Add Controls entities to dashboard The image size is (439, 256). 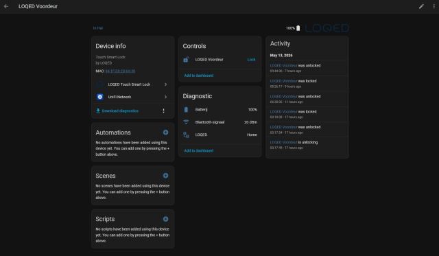pyautogui.click(x=199, y=75)
